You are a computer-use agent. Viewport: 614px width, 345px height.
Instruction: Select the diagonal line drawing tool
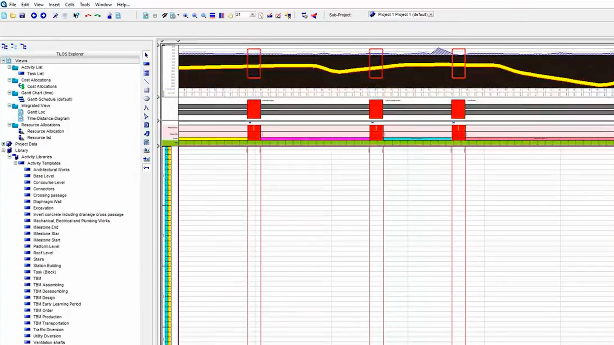147,81
